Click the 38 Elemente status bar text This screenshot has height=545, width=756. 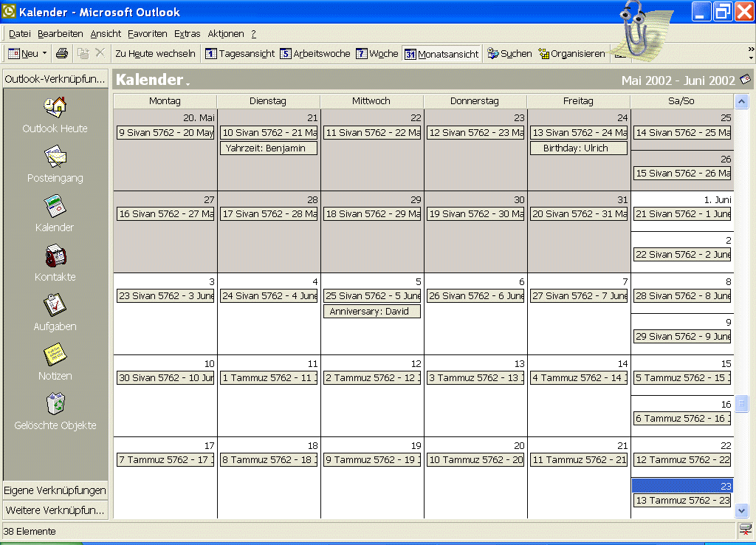(30, 532)
